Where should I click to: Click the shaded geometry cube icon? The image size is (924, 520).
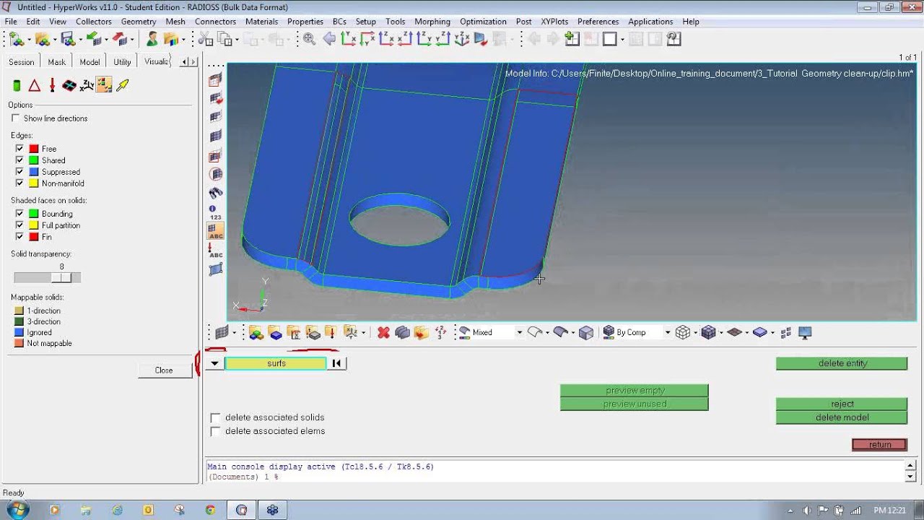pyautogui.click(x=586, y=332)
